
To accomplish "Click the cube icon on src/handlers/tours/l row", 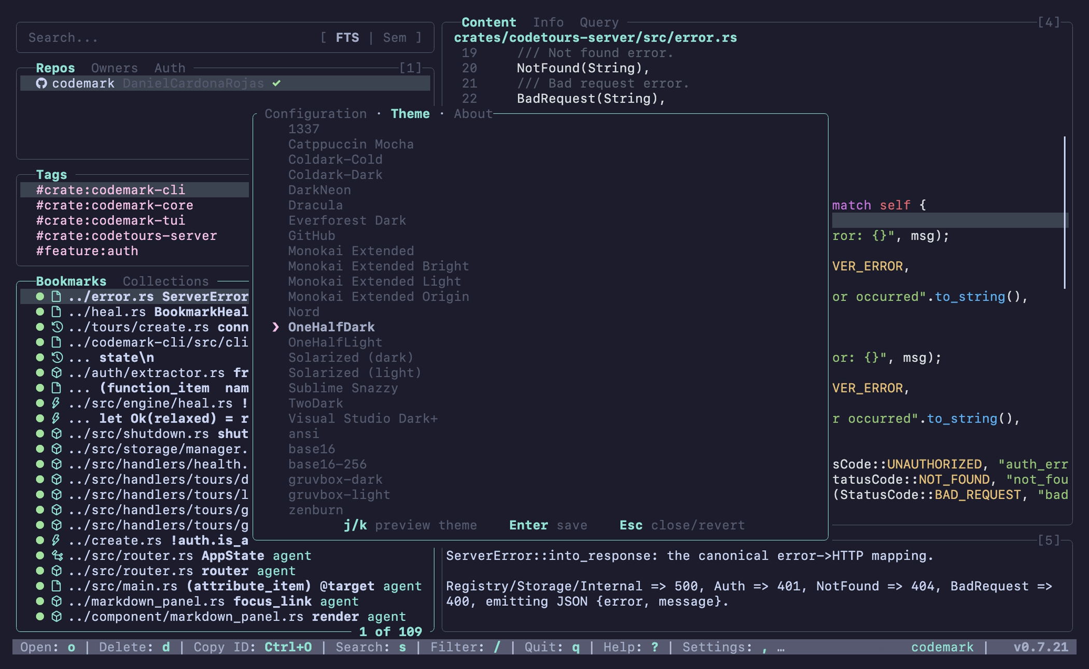I will (57, 495).
